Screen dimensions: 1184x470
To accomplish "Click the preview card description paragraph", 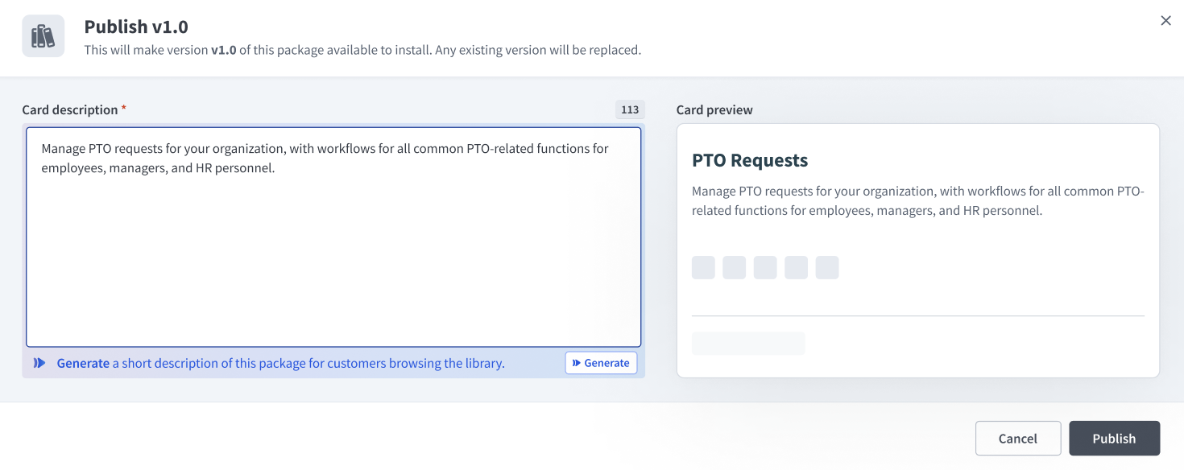I will (918, 201).
